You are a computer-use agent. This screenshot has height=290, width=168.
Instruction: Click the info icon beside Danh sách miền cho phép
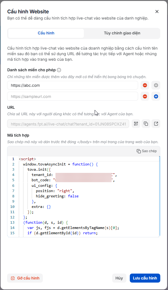pos(59,70)
